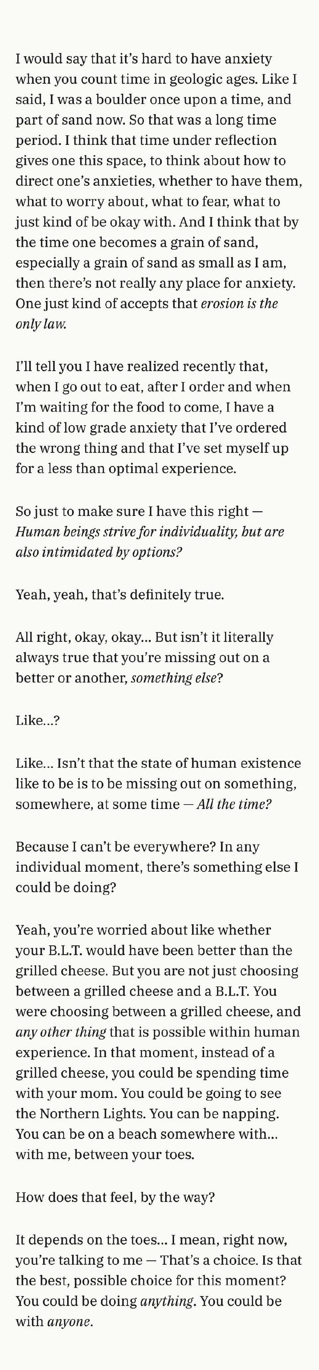Click the italic line "Human beings strive for individuality"
This screenshot has height=1370, width=319.
[x=150, y=531]
